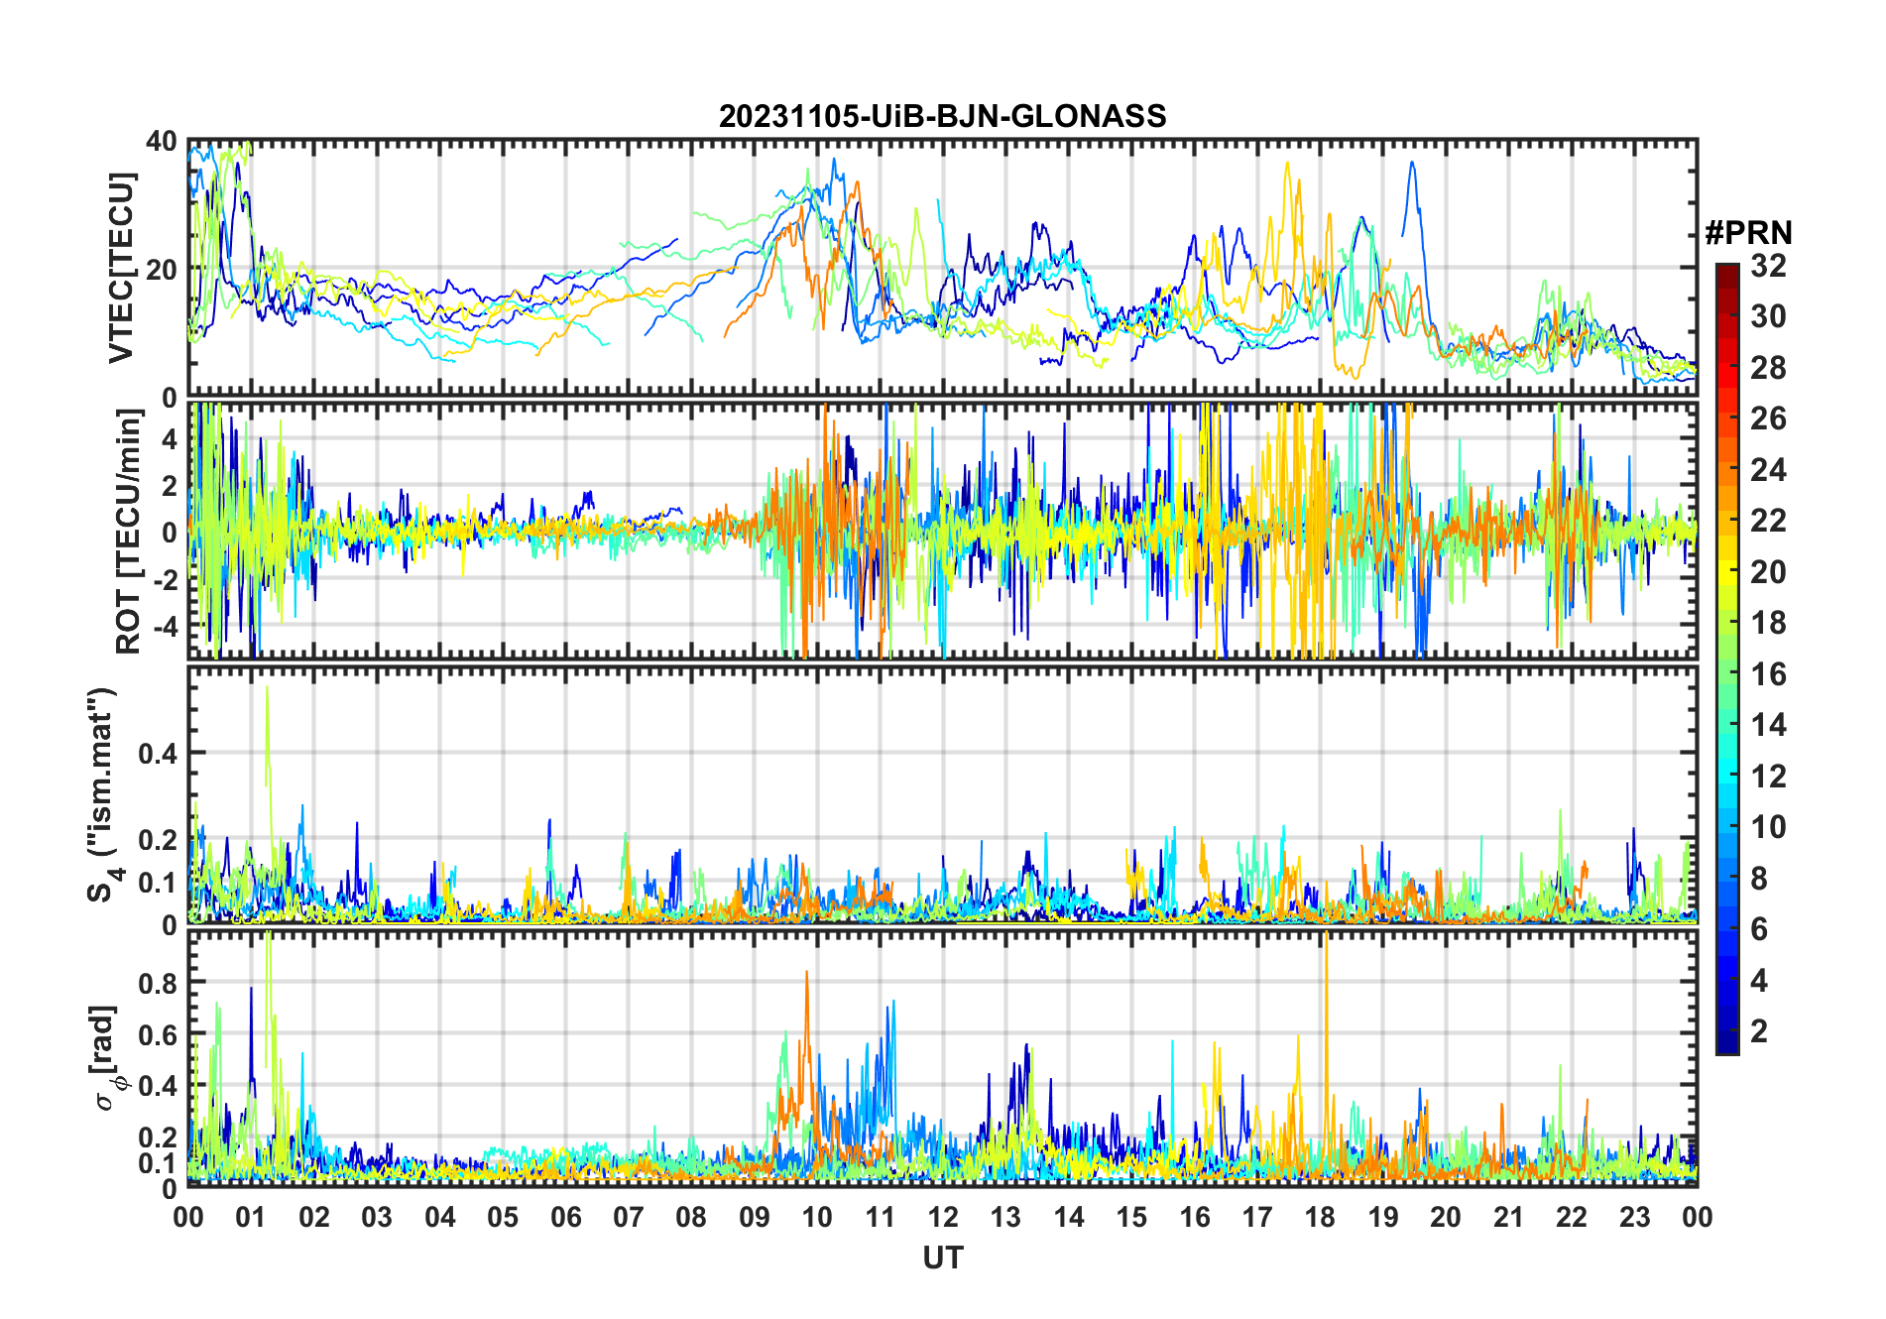The image size is (1886, 1319).
Task: Click the "40" tick on the VTEC axis
Action: [x=163, y=141]
